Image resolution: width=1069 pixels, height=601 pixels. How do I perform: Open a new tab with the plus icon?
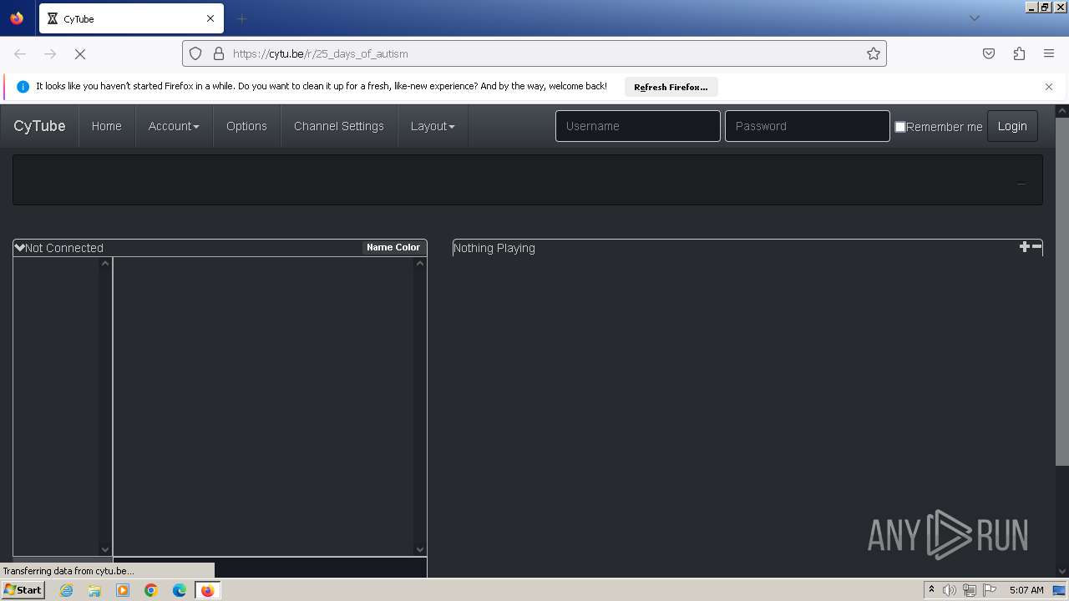[241, 18]
